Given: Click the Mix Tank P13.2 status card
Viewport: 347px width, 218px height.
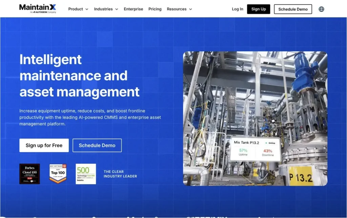Looking at the screenshot, I should click(x=256, y=149).
